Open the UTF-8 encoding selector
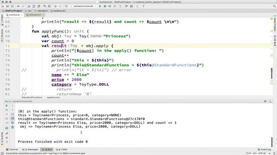This screenshot has height=155, width=277. 262,153
